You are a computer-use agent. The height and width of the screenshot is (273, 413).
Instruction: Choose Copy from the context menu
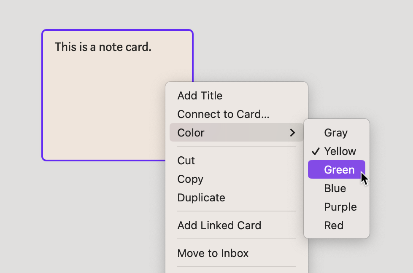pyautogui.click(x=237, y=179)
